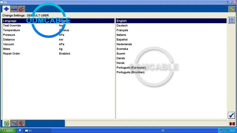Click the kPa value for Vacuum
The image size is (237, 133).
[62, 44]
